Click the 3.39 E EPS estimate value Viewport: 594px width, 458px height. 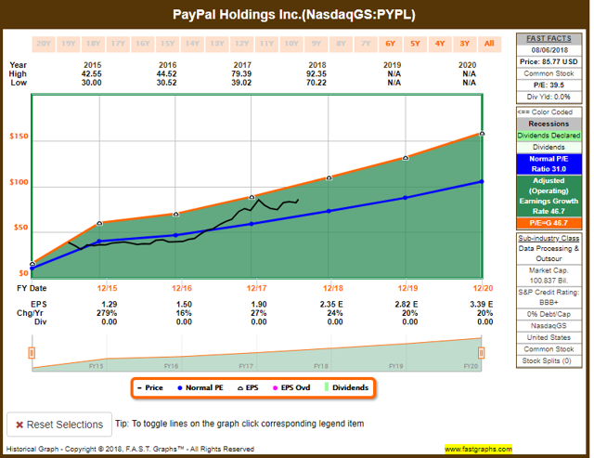coord(482,305)
